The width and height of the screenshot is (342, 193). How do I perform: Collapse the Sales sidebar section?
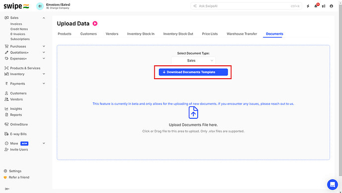(x=44, y=18)
